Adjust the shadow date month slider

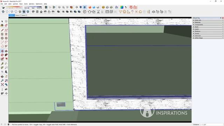[x=14, y=7]
